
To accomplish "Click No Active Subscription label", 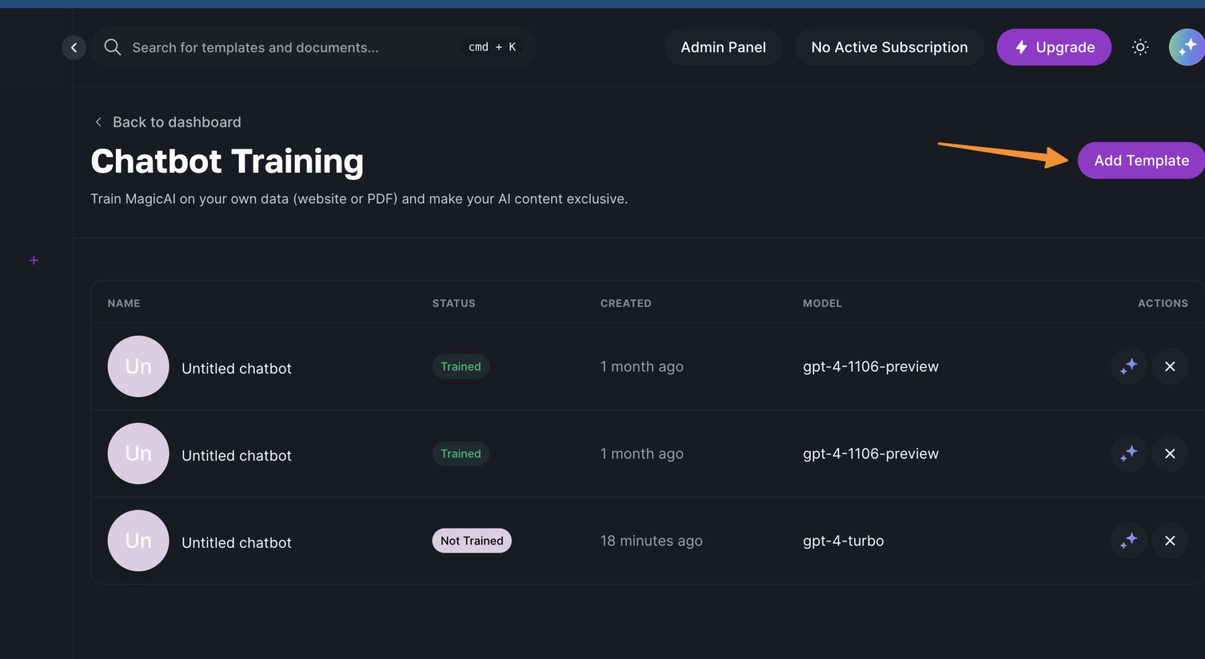I will pyautogui.click(x=889, y=47).
